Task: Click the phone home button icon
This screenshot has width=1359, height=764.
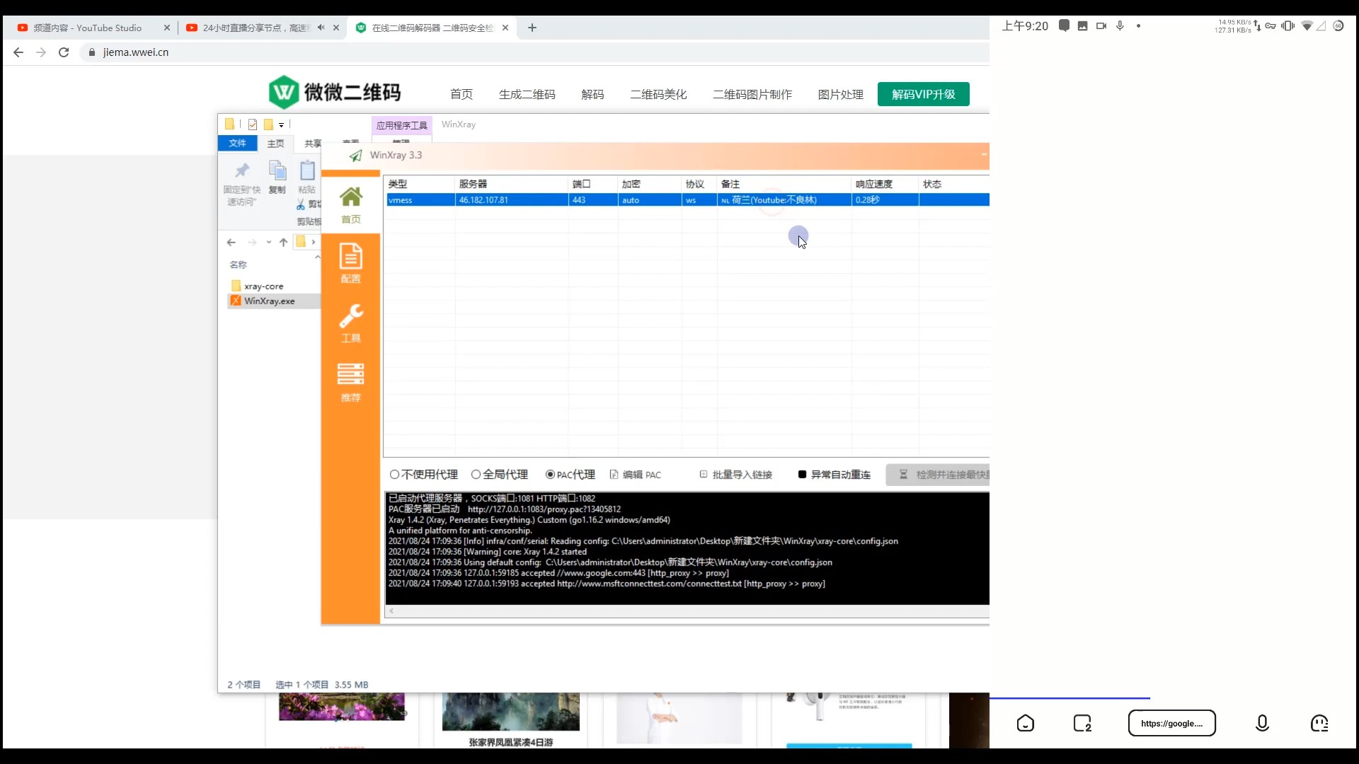Action: tap(1025, 723)
